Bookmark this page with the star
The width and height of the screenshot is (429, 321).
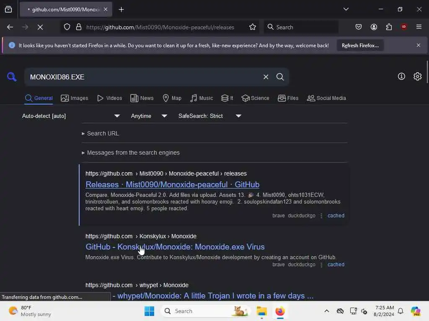tap(253, 27)
